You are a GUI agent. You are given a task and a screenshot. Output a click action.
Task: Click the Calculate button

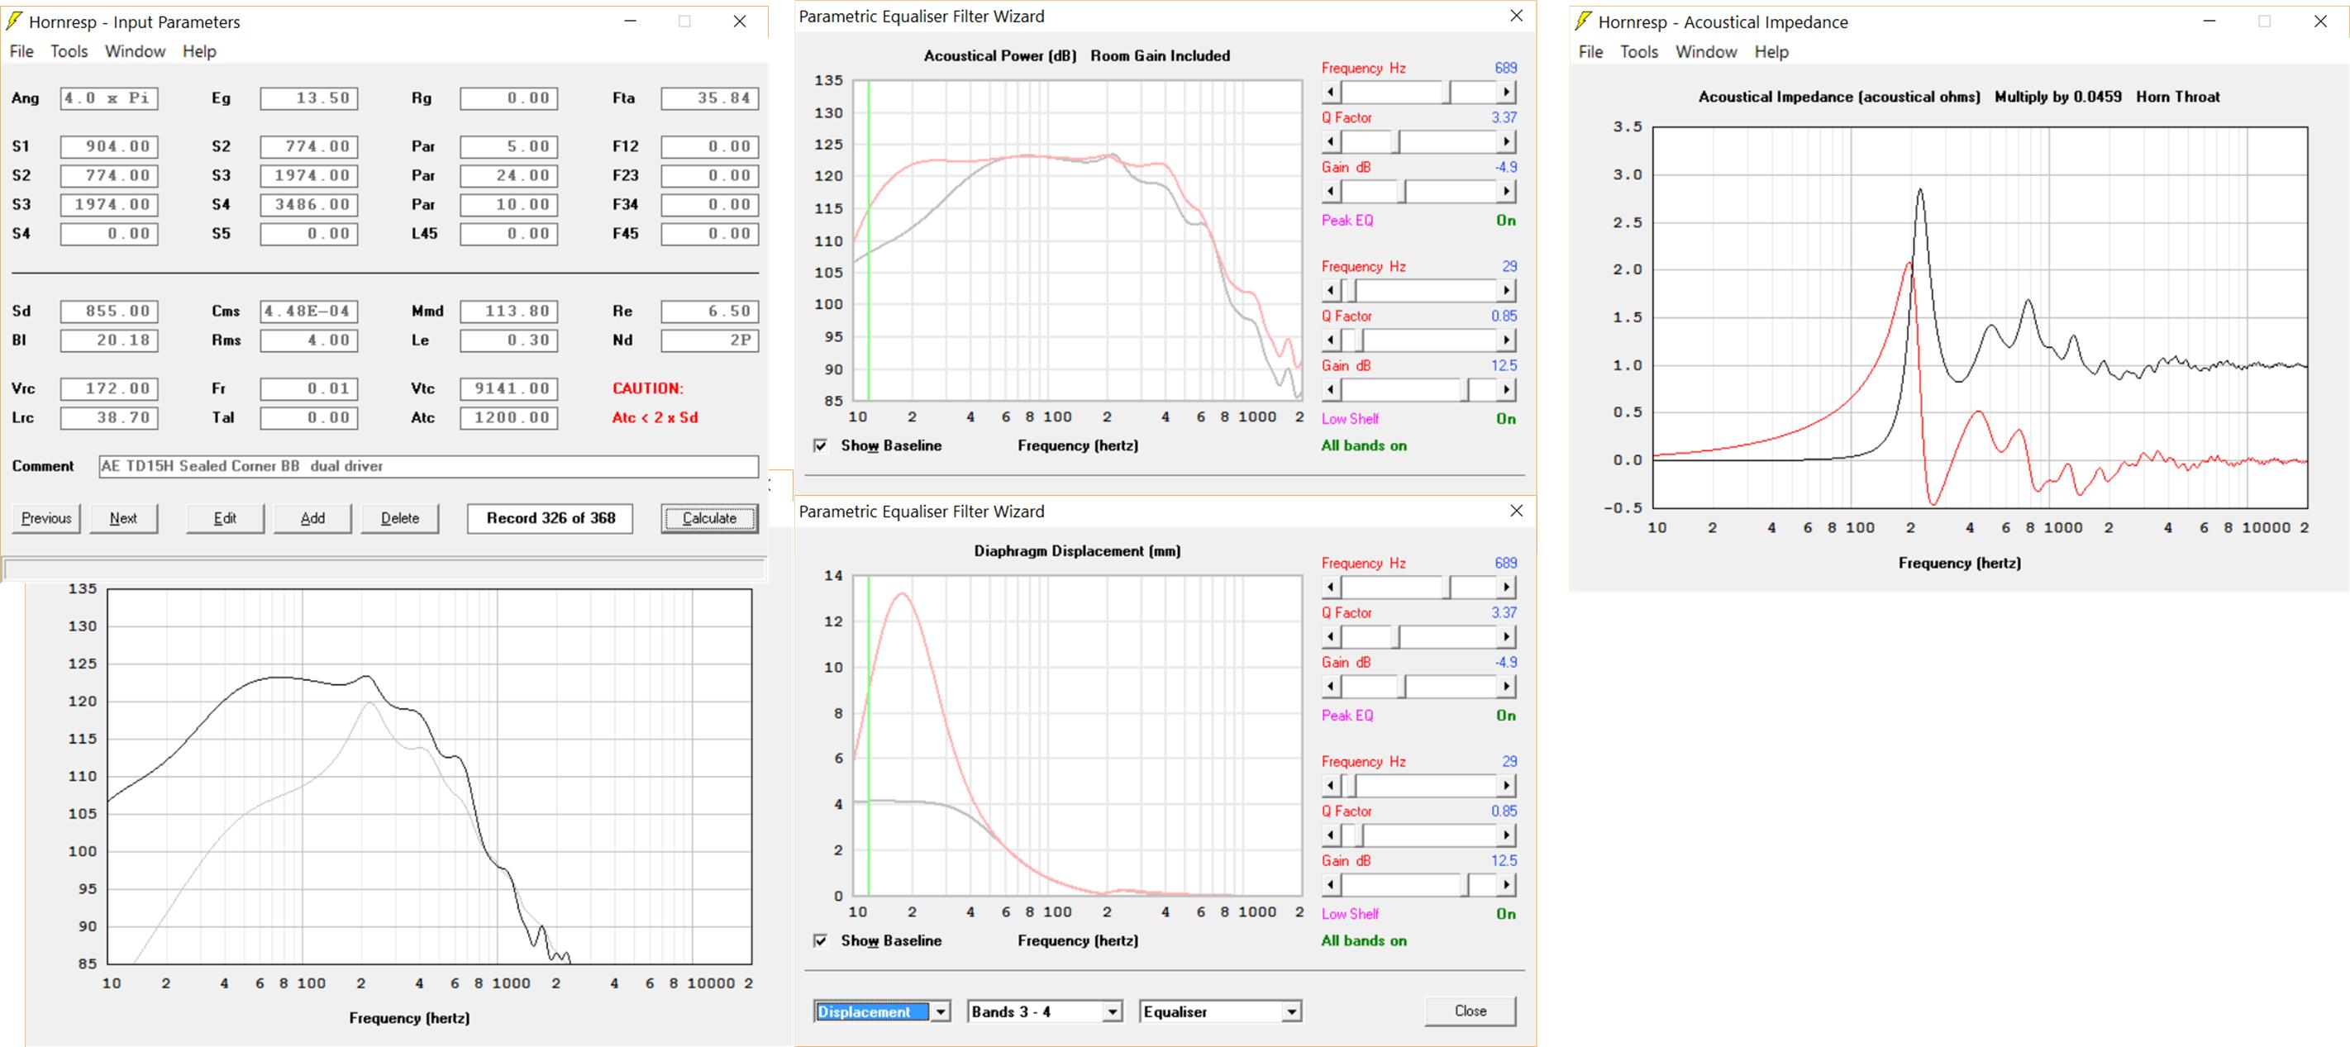[x=710, y=519]
